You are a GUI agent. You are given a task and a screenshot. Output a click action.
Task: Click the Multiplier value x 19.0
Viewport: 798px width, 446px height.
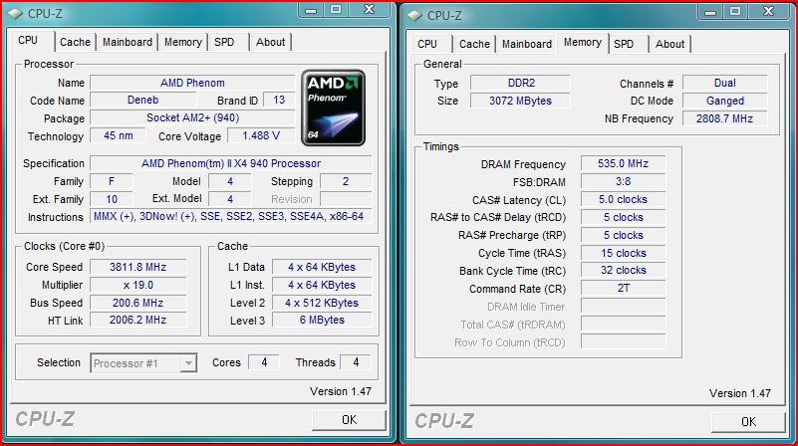click(x=137, y=285)
